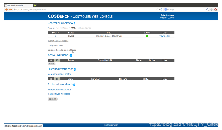
Task: Click the ID column header in Active Workloads
Action: 57,60
